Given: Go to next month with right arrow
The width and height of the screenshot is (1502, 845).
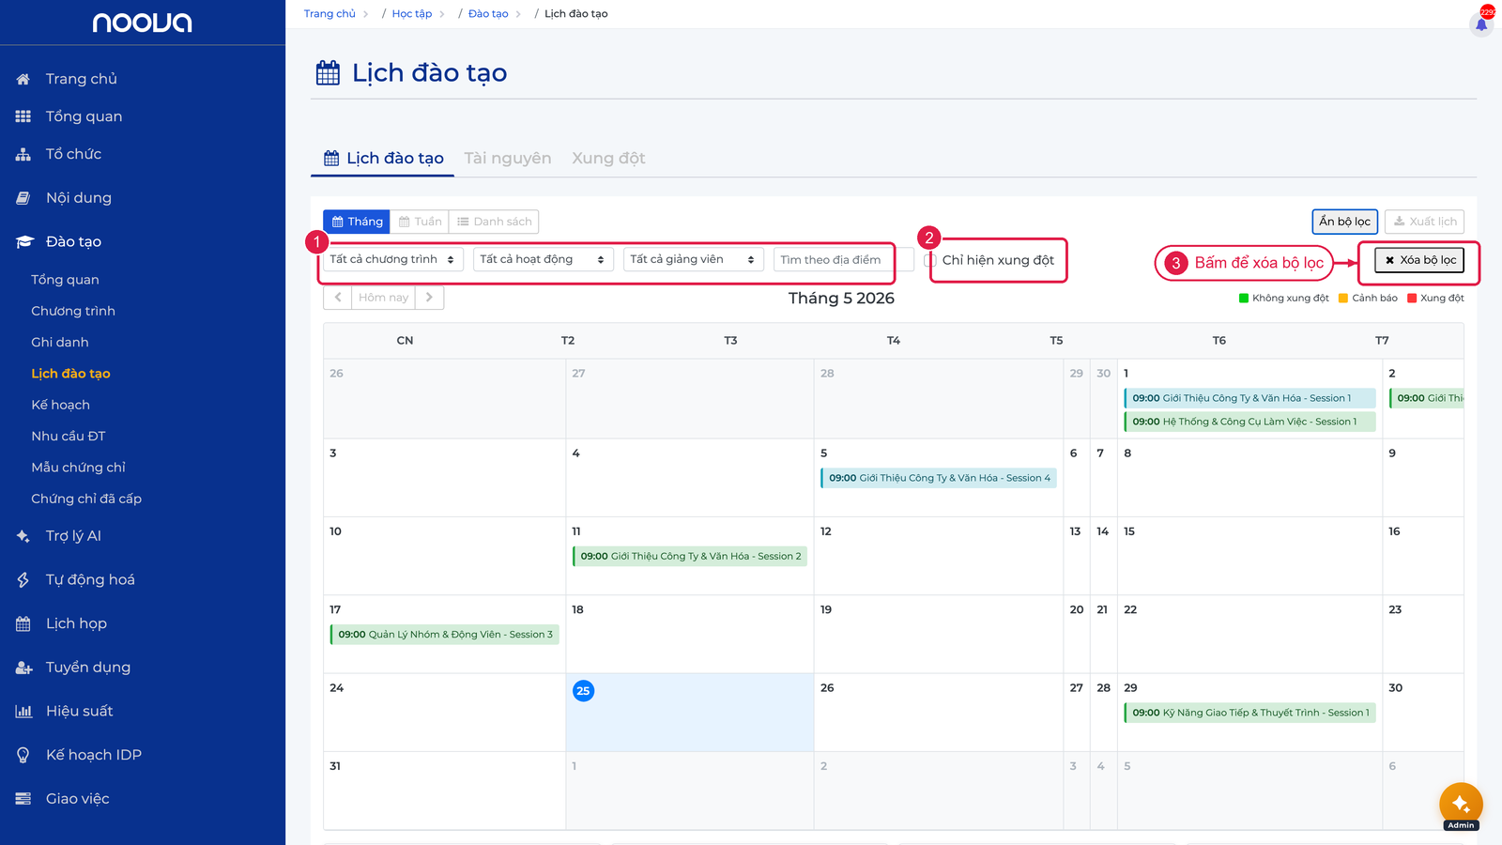Looking at the screenshot, I should (x=429, y=298).
